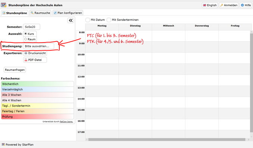
Task: Click the scroll left arrow at bottom
Action: point(87,139)
